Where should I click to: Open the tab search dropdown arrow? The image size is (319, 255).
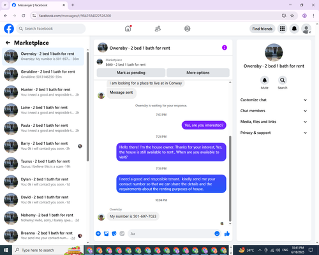(4, 5)
